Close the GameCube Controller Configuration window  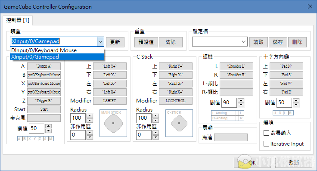(x=310, y=6)
